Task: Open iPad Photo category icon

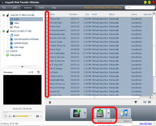Action: point(11,27)
